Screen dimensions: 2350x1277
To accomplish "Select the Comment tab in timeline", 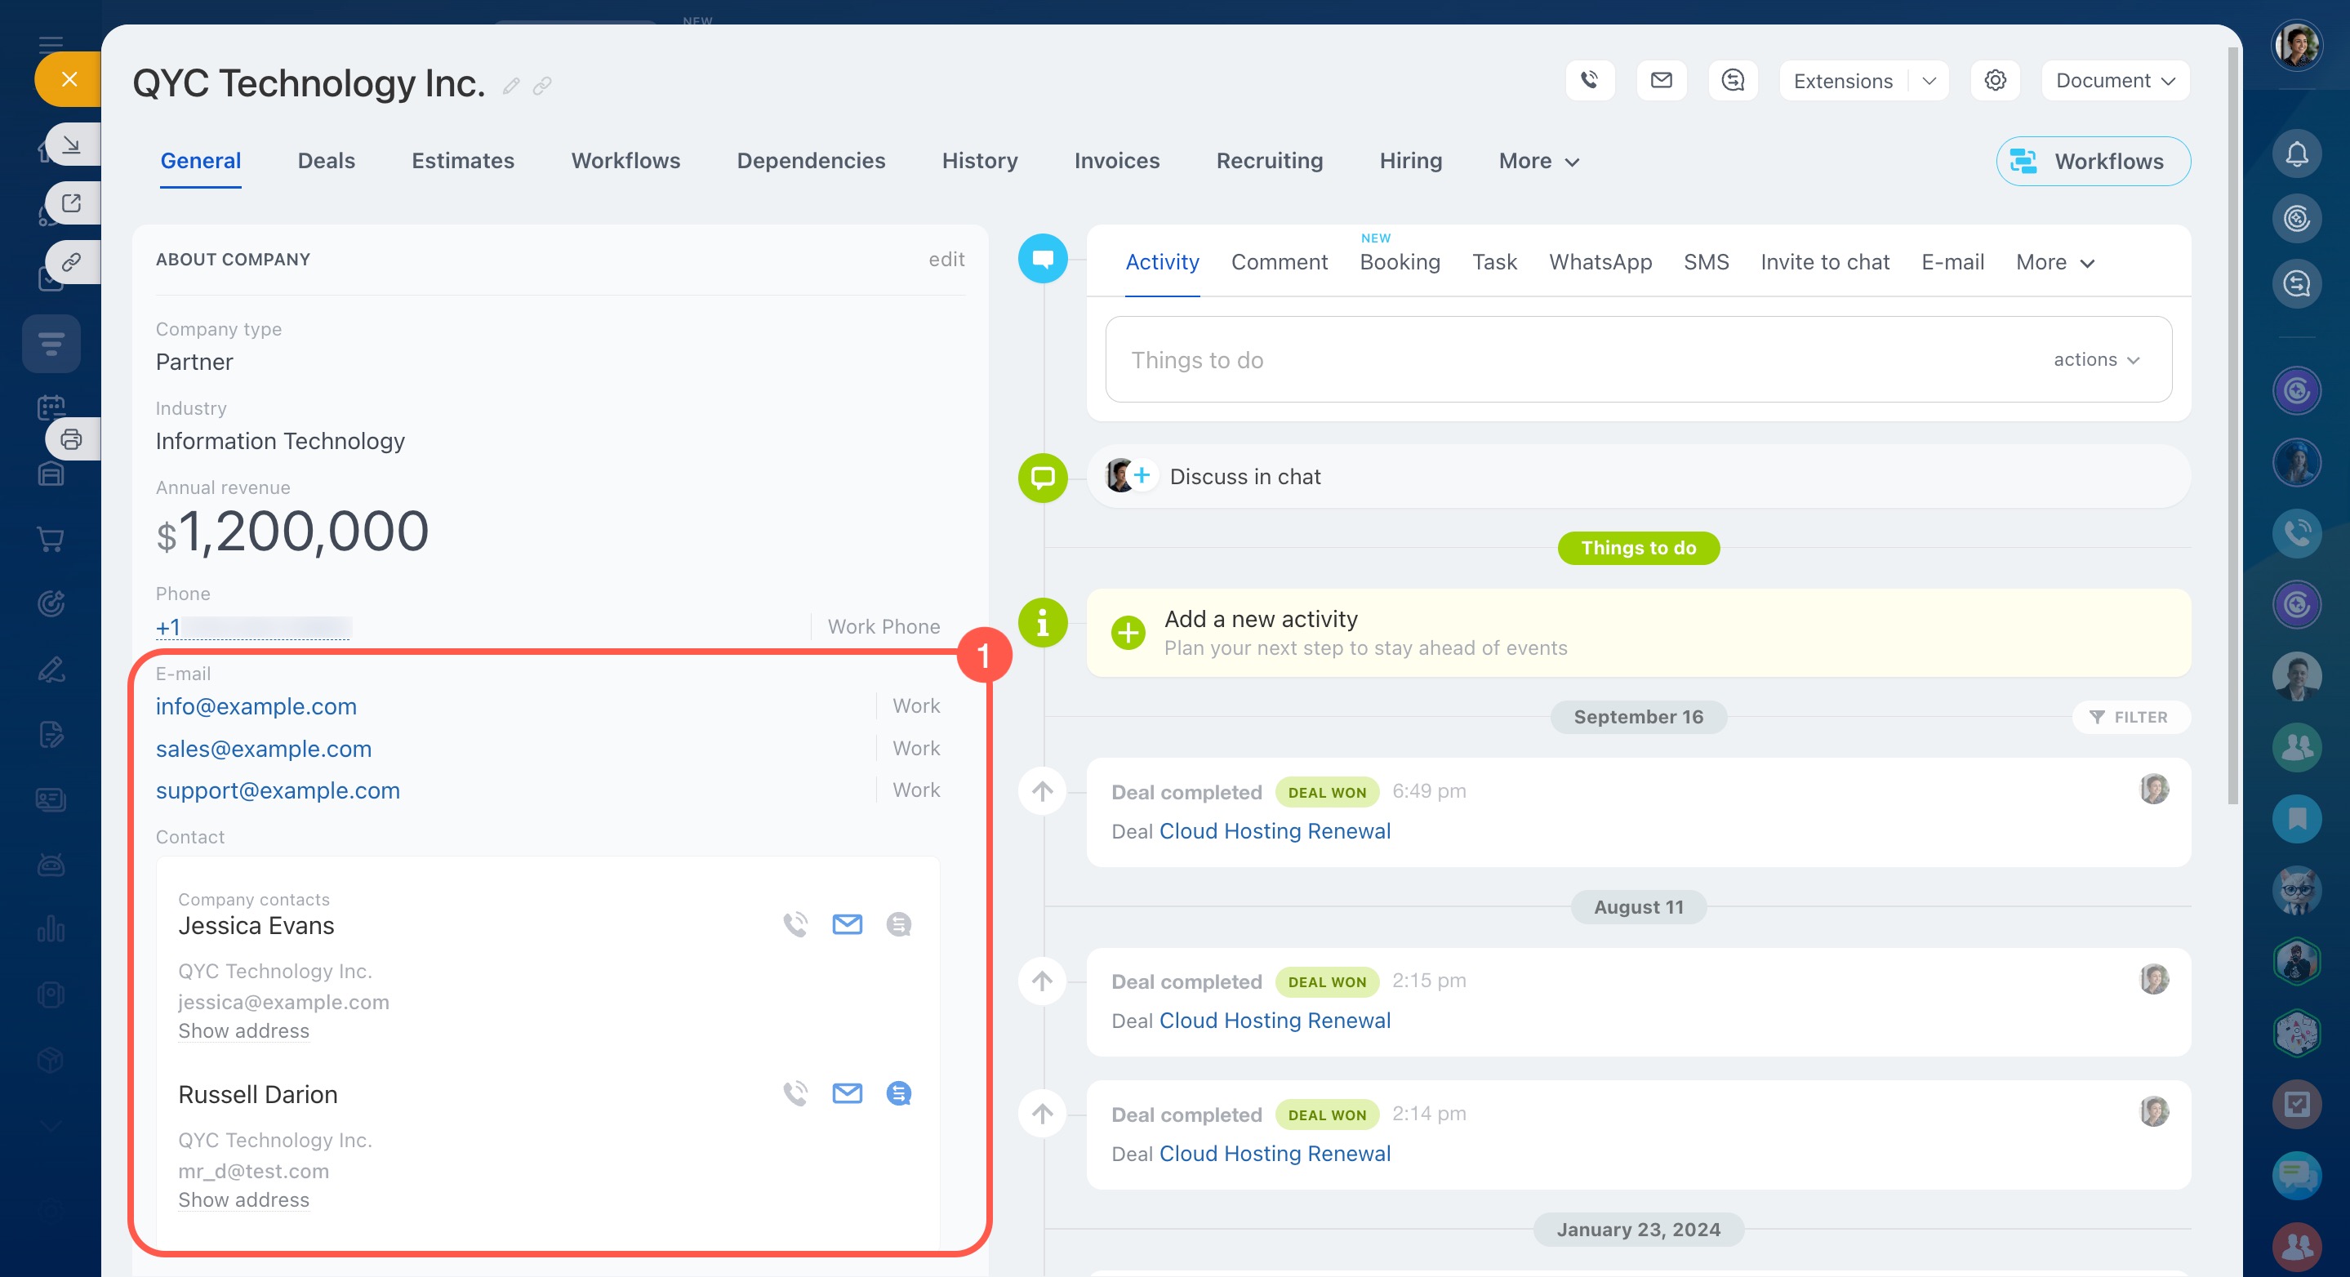I will click(x=1279, y=263).
